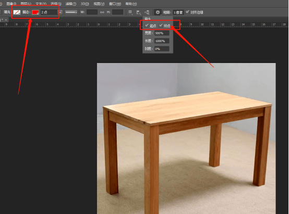The height and width of the screenshot is (214, 289).
Task: Open the 滤镜(T) menu
Action: click(x=71, y=4)
